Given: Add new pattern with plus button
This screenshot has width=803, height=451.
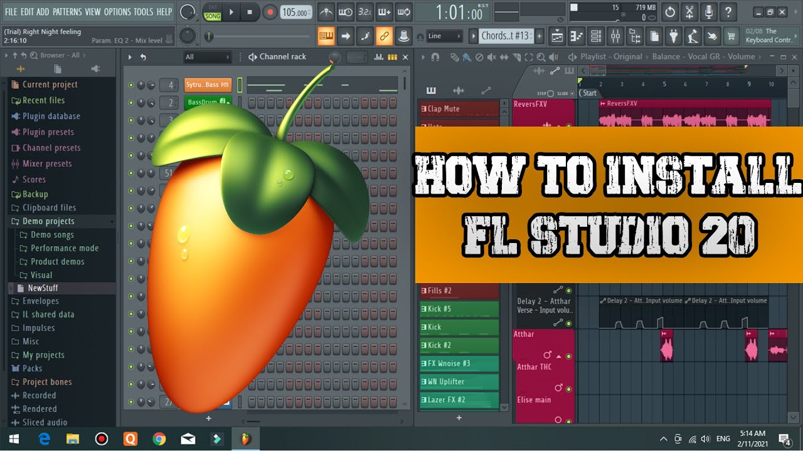Looking at the screenshot, I should pyautogui.click(x=539, y=36).
